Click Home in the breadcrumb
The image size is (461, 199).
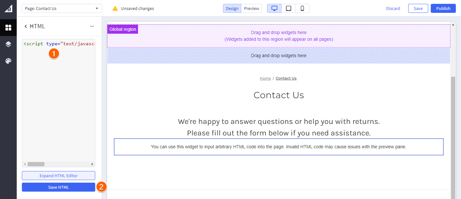[265, 78]
